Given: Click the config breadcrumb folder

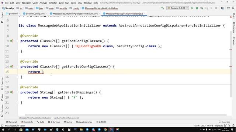Looking at the screenshot, I should point(74,8).
